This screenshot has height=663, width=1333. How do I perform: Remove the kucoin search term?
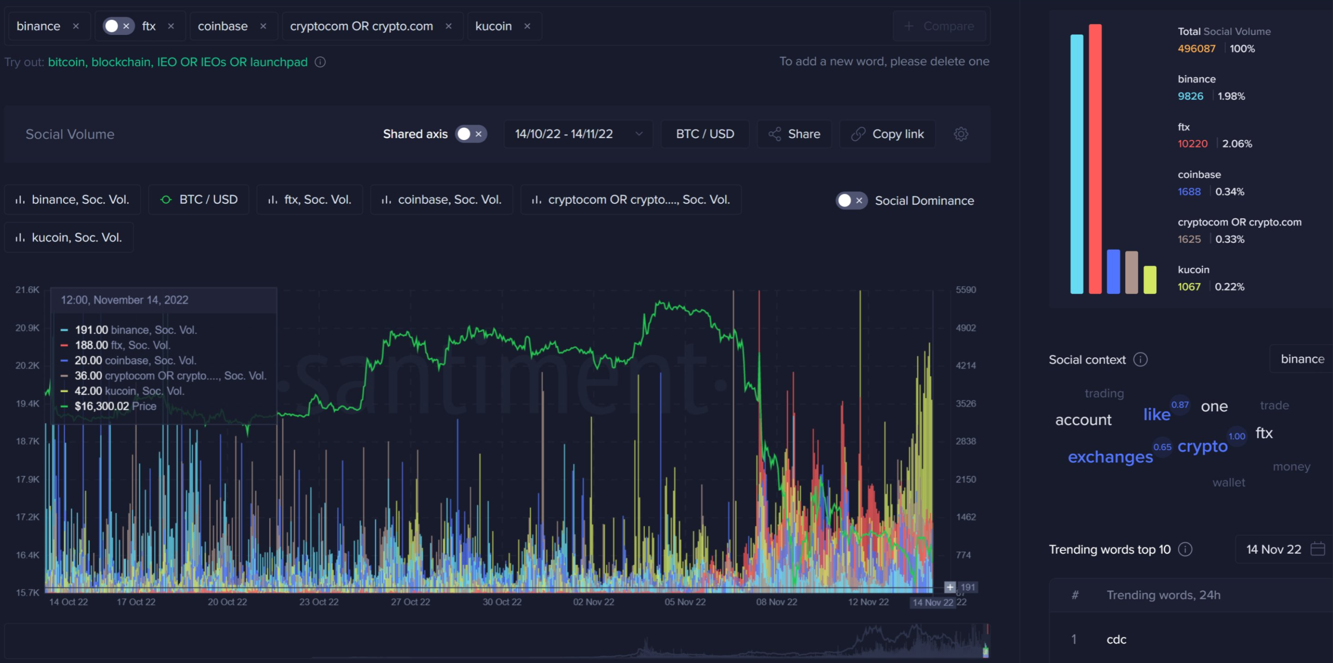527,26
